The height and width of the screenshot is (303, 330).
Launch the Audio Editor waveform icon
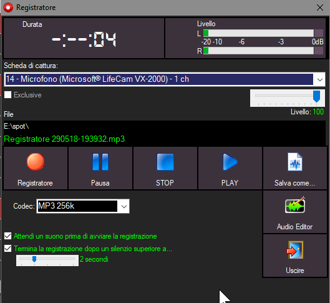pos(295,206)
